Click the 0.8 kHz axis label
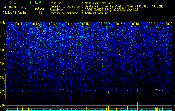175x111 pixels. tap(3, 78)
